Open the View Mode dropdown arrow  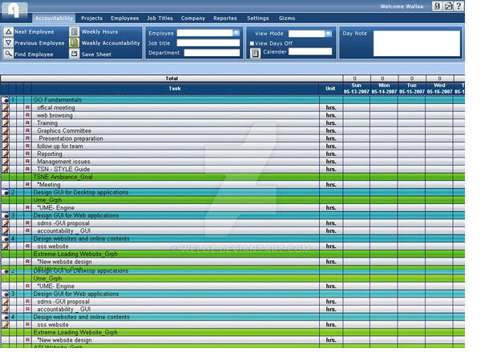pyautogui.click(x=328, y=34)
